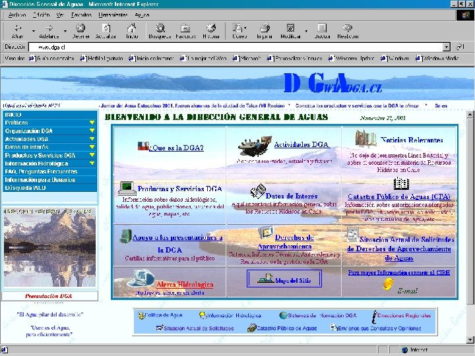The height and width of the screenshot is (356, 475).
Task: Open Búsqueda WEB in sidebar
Action: pos(49,188)
